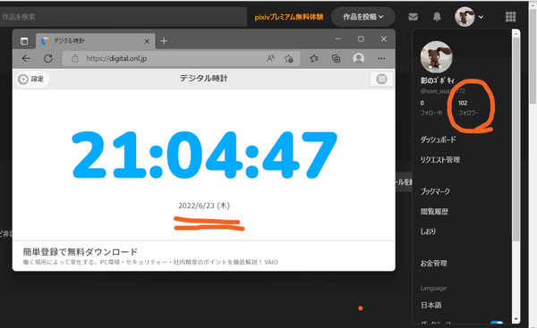Refresh the digital clock page
537x328 pixels.
[x=48, y=58]
